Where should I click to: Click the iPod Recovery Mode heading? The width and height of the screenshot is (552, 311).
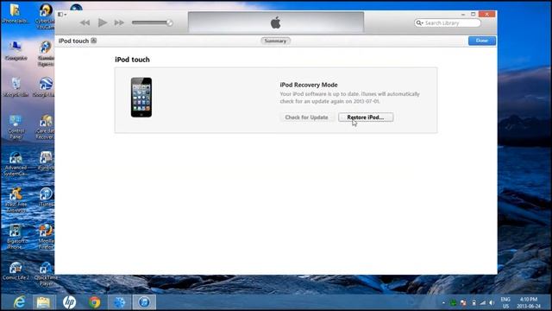tap(309, 85)
